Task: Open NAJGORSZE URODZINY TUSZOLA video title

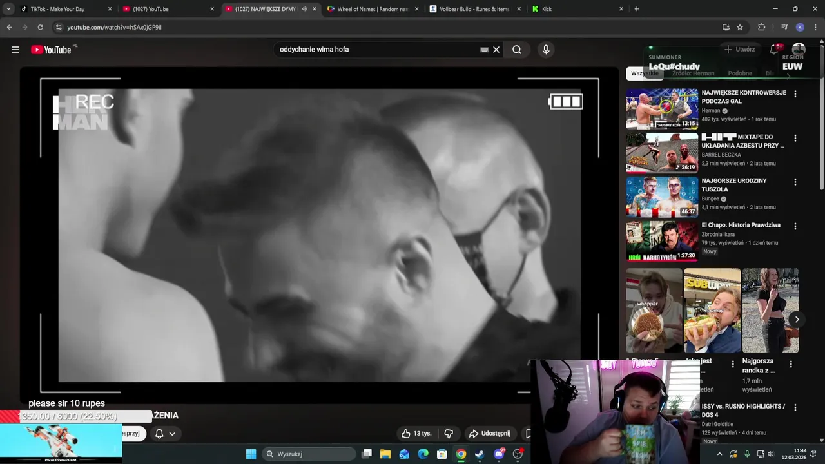Action: (x=734, y=185)
